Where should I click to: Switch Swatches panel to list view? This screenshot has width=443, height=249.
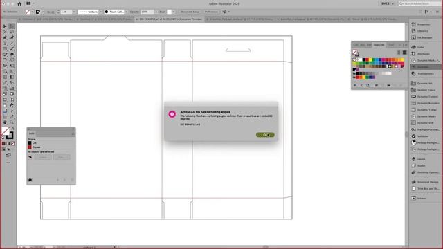(399, 53)
